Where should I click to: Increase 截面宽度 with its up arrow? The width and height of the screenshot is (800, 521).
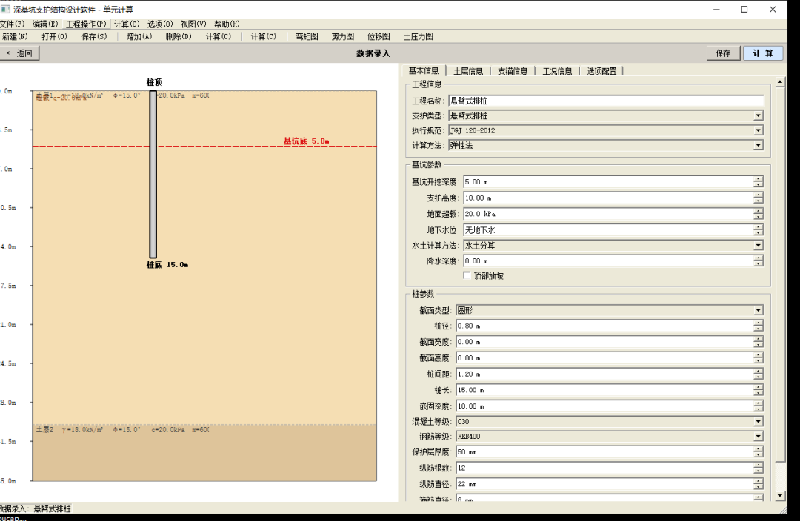point(759,339)
